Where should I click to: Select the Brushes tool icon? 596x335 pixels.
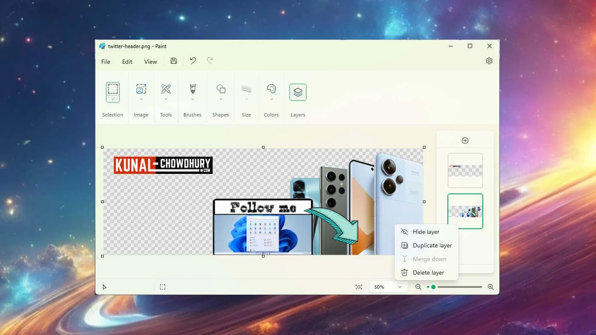pos(192,89)
